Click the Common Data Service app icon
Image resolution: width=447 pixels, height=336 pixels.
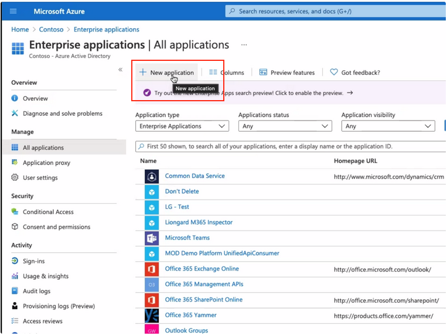pos(152,177)
